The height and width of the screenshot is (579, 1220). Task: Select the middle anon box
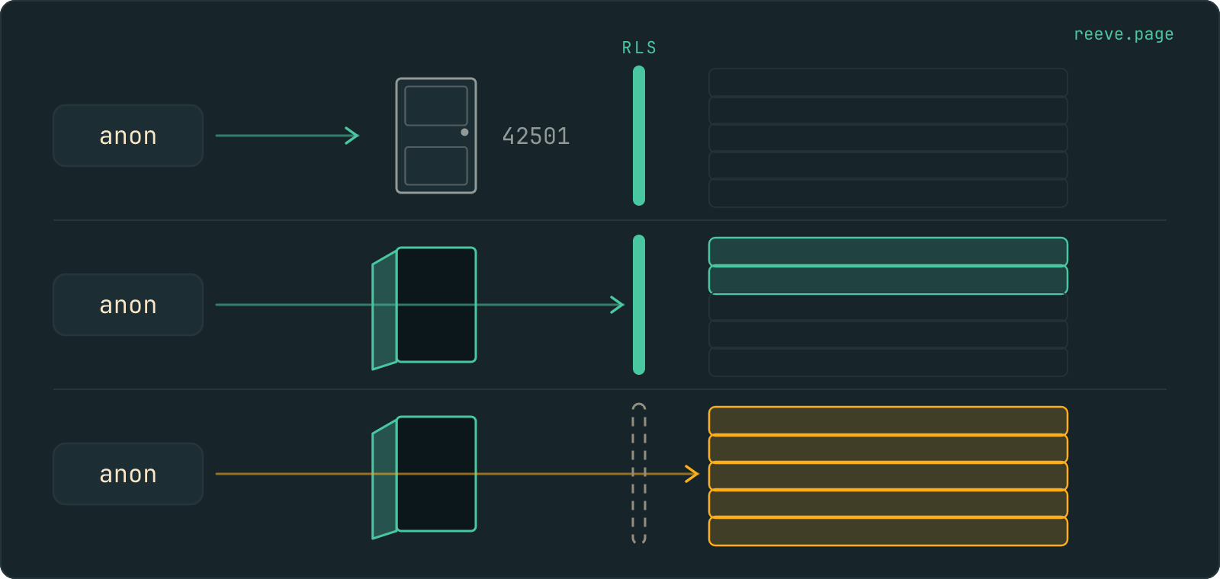coord(128,305)
